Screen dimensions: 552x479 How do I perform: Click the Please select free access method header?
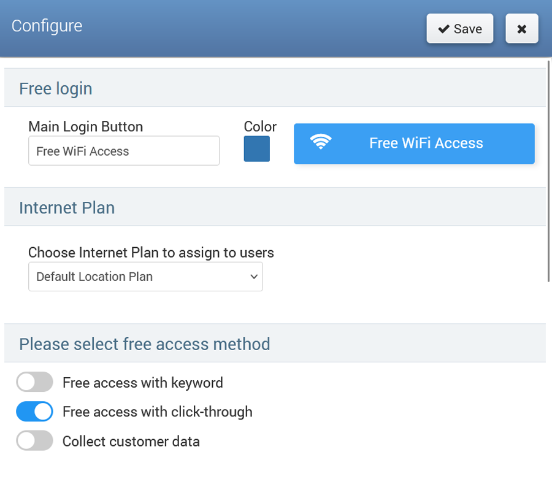pyautogui.click(x=145, y=344)
